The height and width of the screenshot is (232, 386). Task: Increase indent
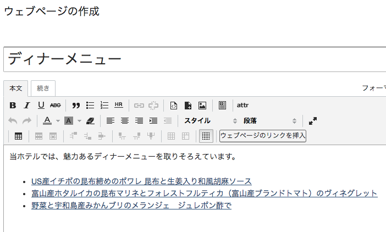[x=153, y=121]
